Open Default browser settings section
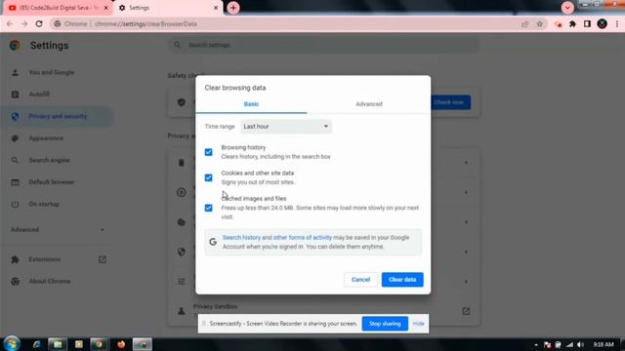The image size is (625, 351). pyautogui.click(x=52, y=182)
